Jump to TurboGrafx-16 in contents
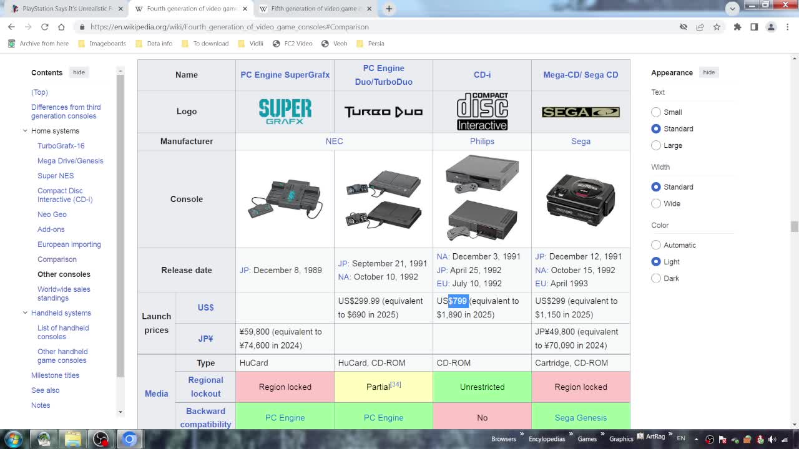 tap(61, 146)
